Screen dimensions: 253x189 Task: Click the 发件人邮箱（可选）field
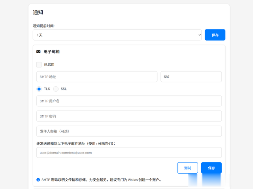click(x=129, y=131)
